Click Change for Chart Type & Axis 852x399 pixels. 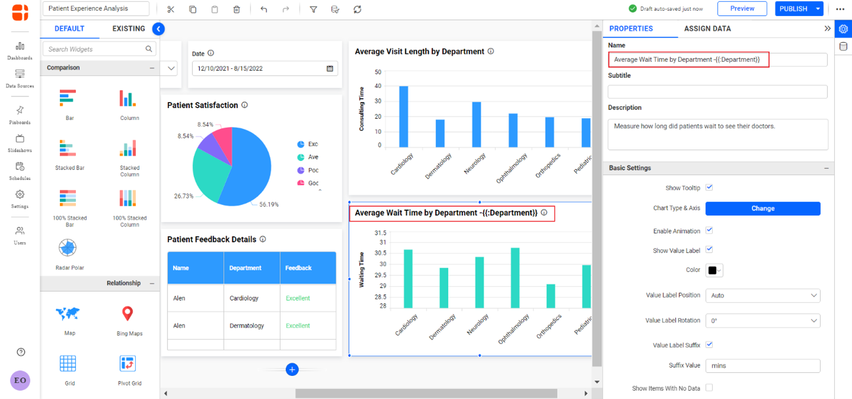point(762,208)
